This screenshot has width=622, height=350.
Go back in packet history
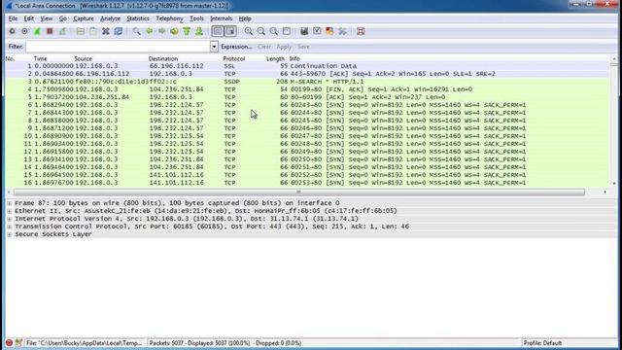tap(149, 31)
